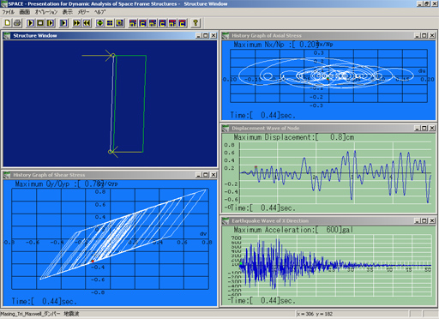
Task: Click second of six red-blue graph icons
Action: (142, 23)
